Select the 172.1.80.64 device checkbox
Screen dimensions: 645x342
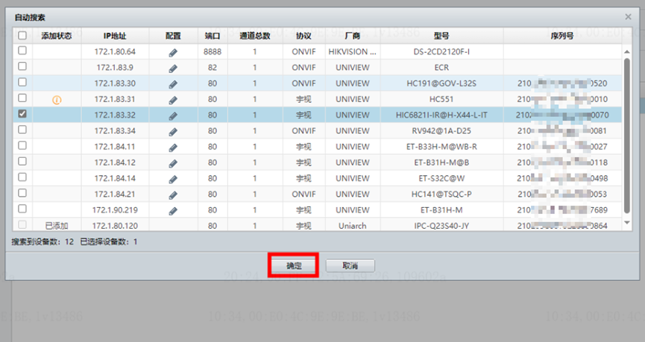pyautogui.click(x=22, y=51)
